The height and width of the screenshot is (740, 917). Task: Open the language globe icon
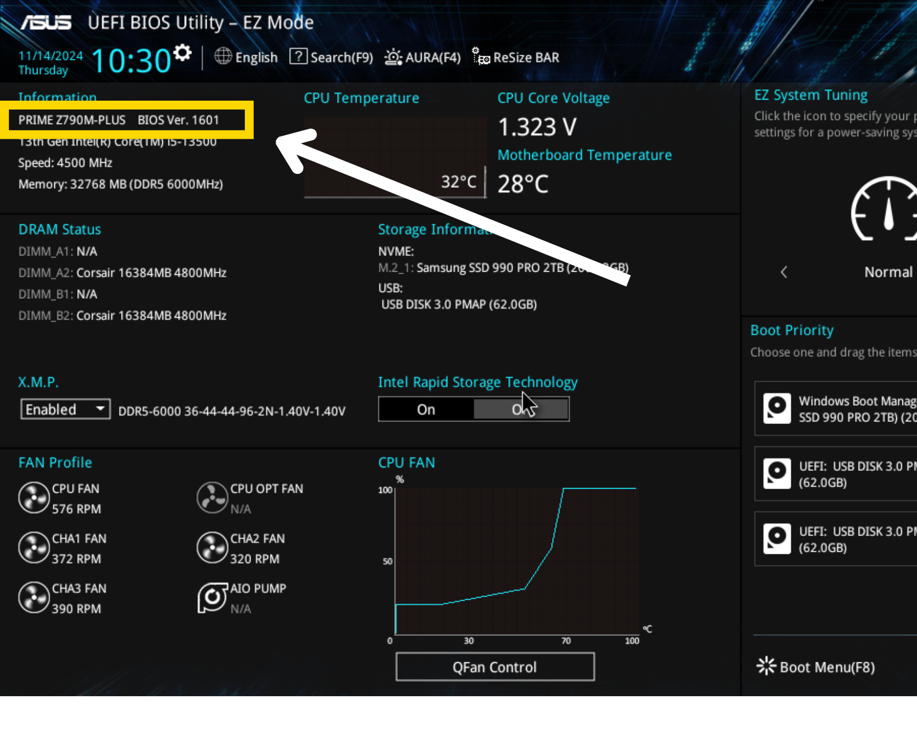tap(223, 56)
